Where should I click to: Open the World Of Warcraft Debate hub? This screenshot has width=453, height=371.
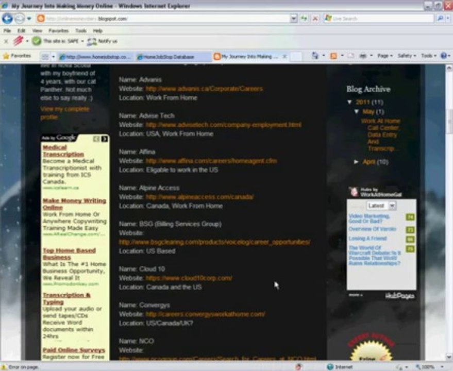pos(375,256)
